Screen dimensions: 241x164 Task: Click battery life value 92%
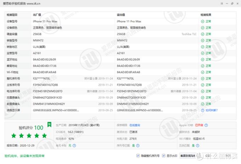click(71, 138)
